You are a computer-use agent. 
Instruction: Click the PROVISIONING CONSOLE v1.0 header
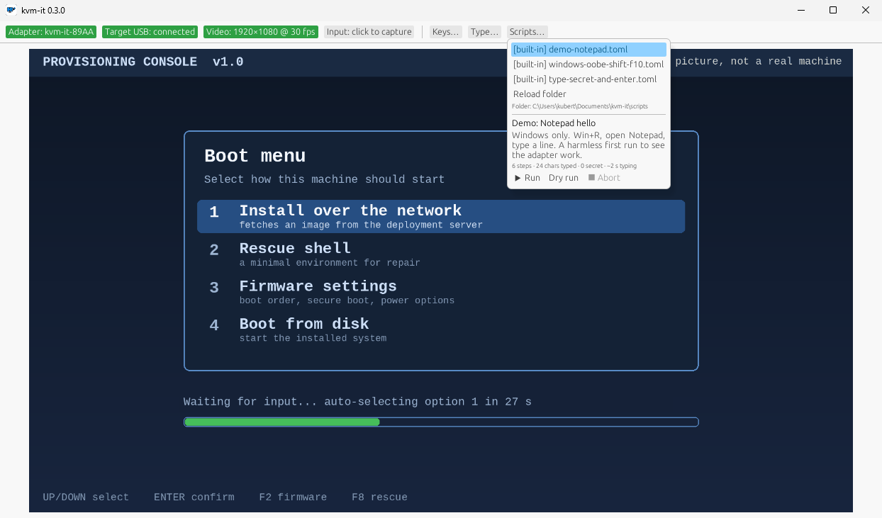(143, 62)
